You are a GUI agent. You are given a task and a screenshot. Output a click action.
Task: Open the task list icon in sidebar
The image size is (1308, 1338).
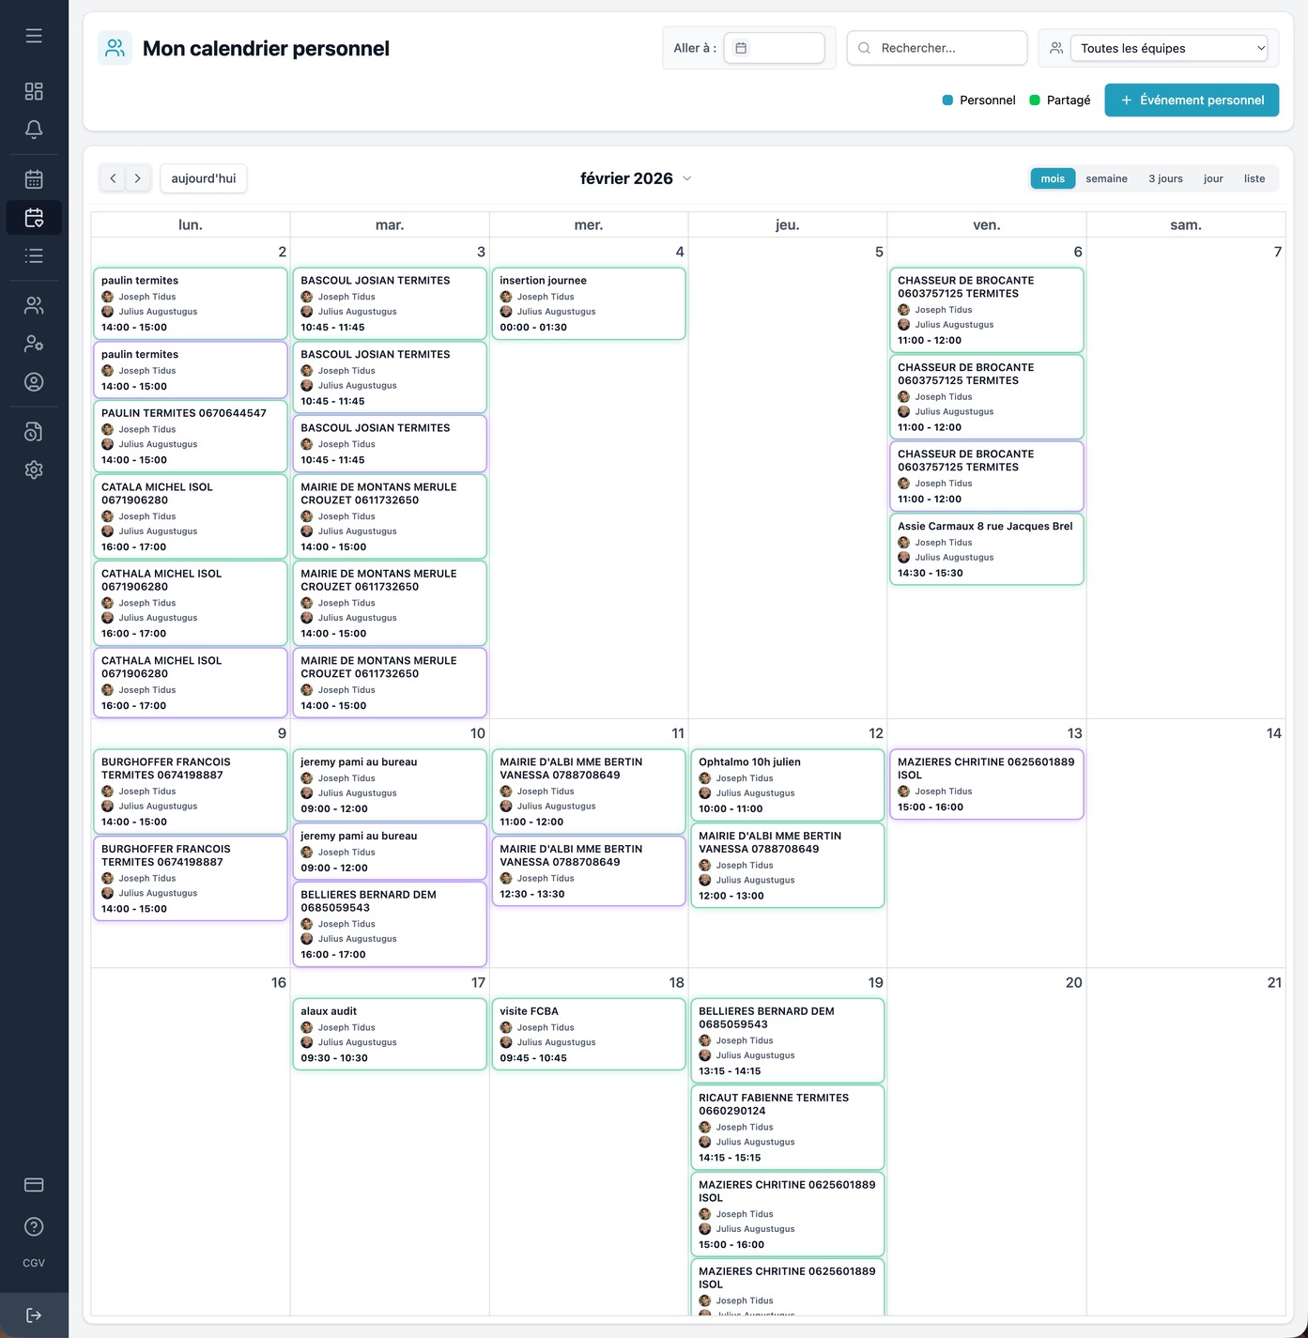pyautogui.click(x=34, y=255)
